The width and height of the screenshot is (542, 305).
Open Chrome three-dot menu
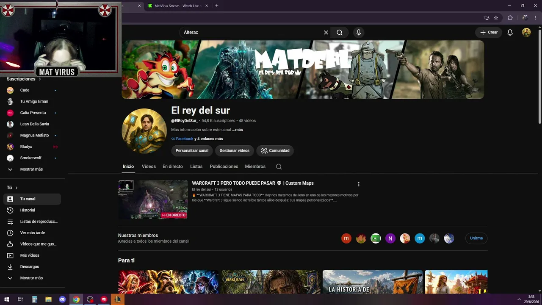click(x=536, y=18)
